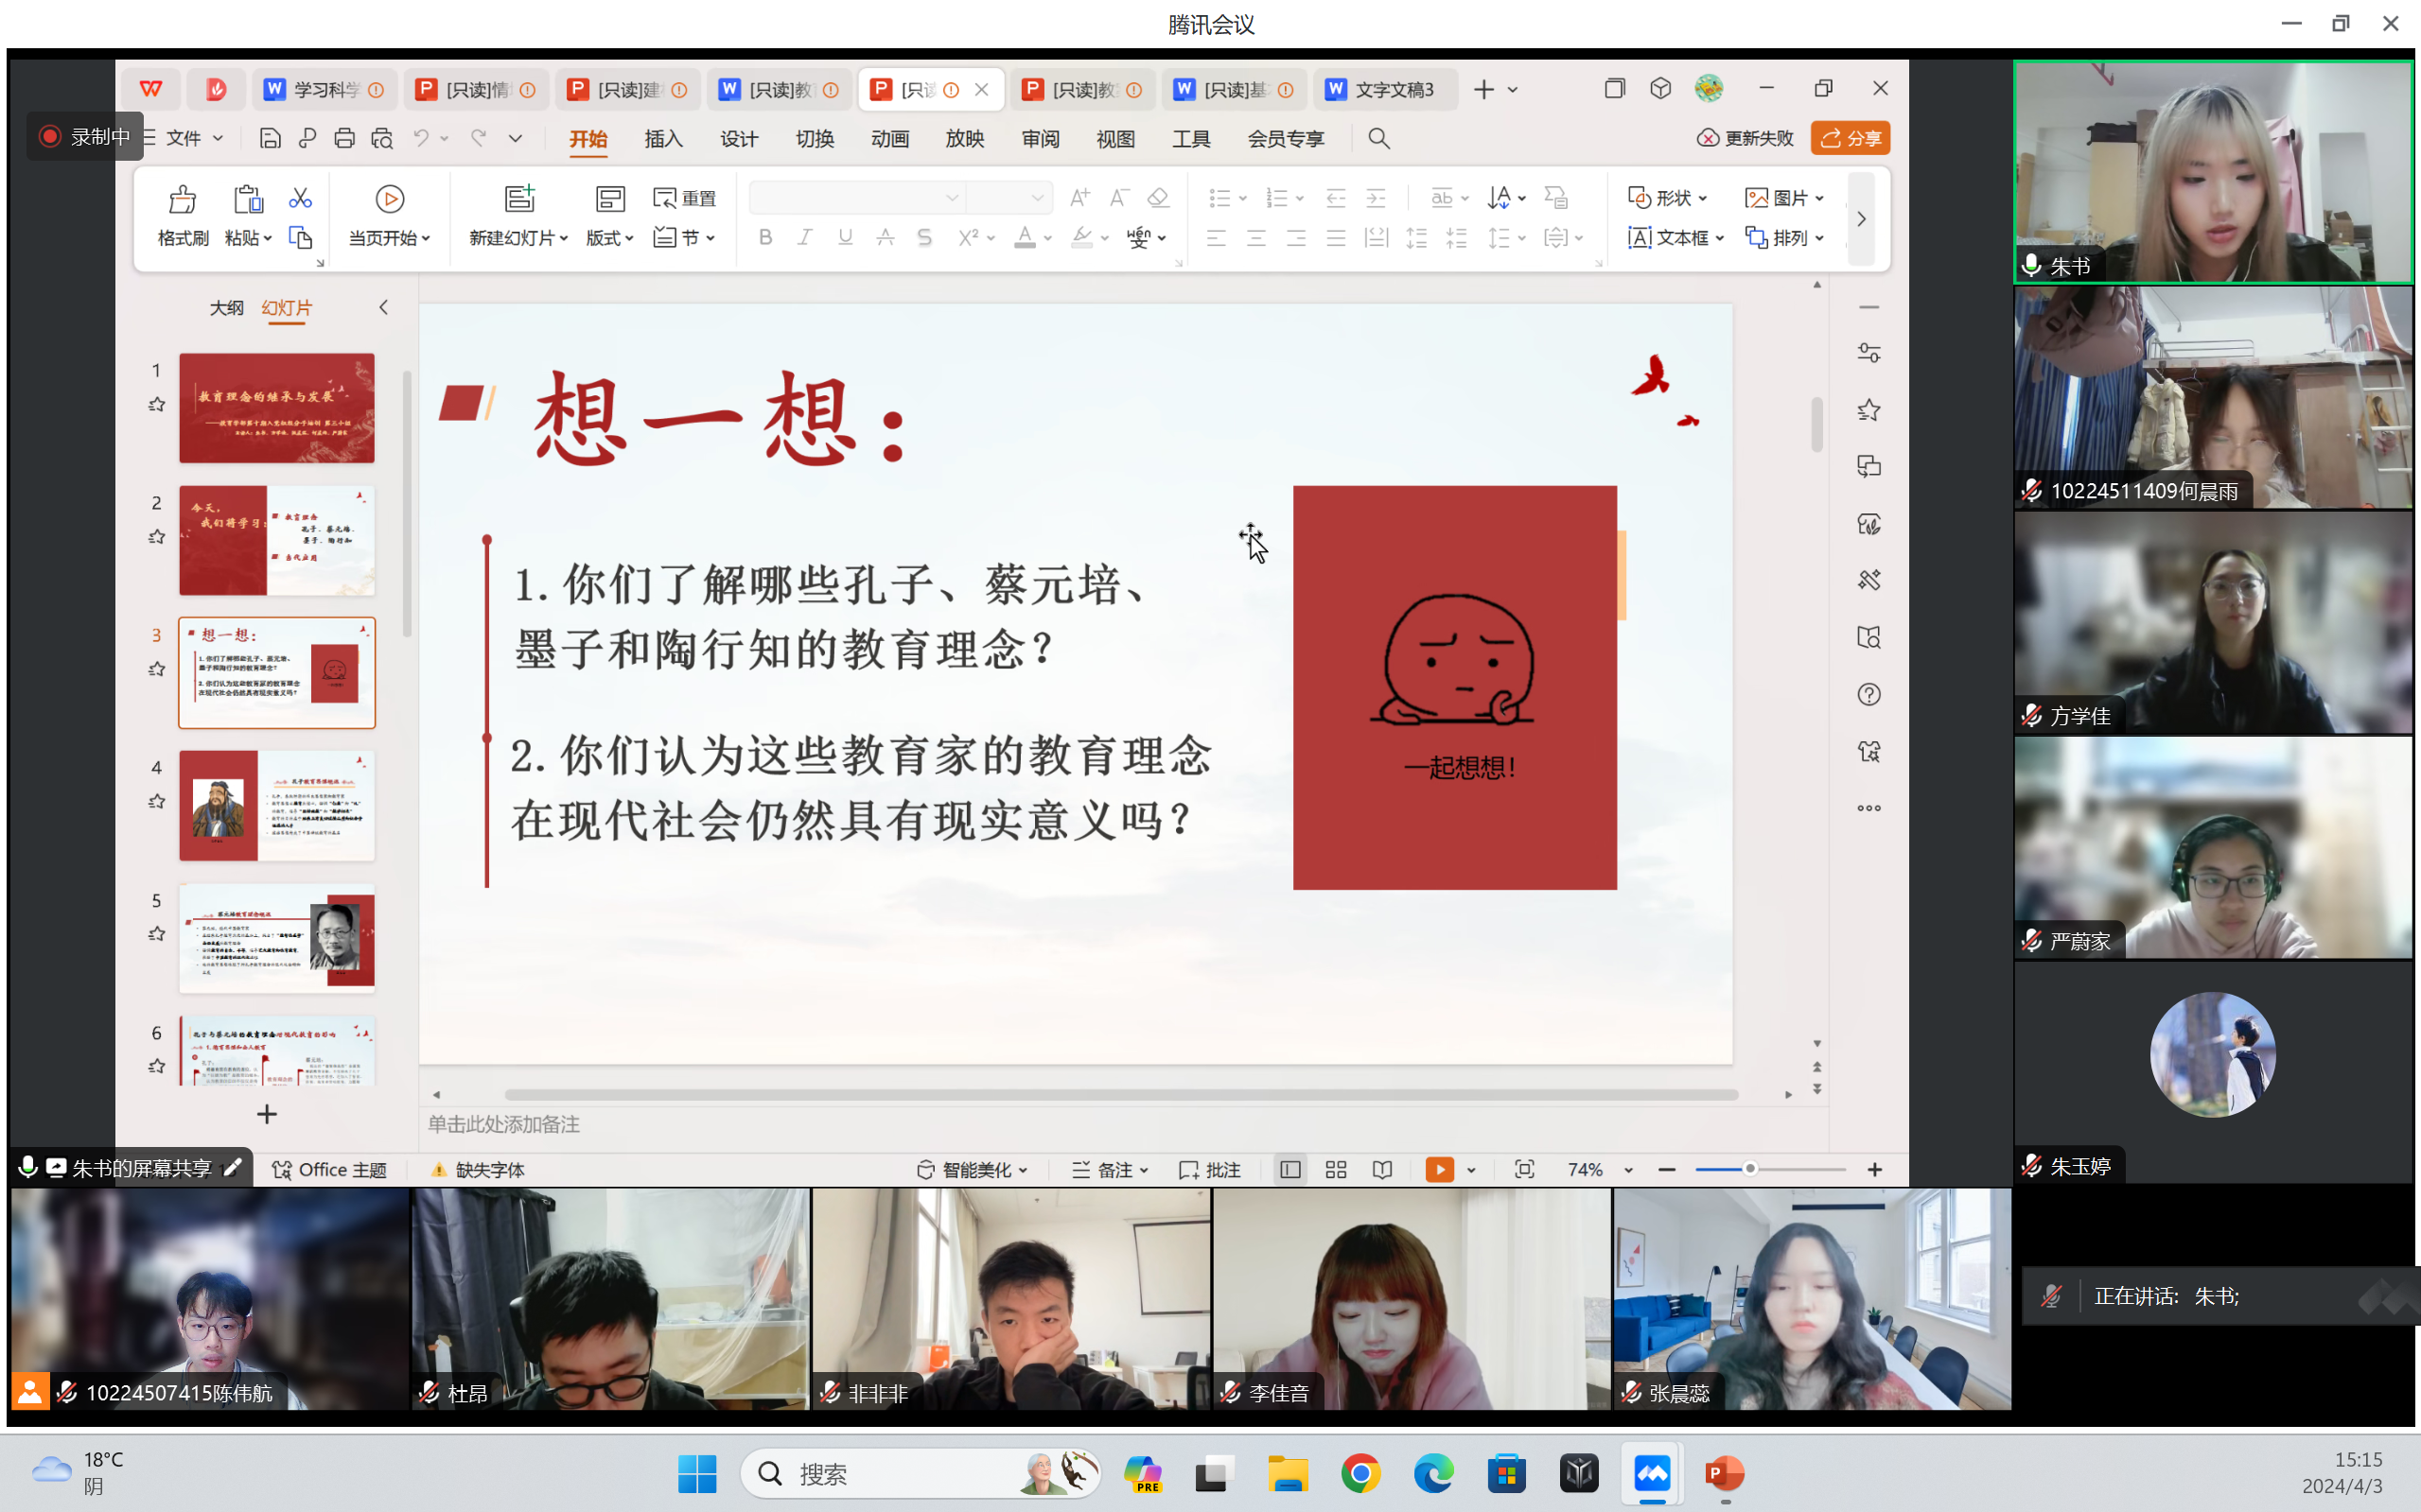This screenshot has width=2421, height=1512.
Task: Open the 动画 ribbon tab
Action: click(889, 139)
